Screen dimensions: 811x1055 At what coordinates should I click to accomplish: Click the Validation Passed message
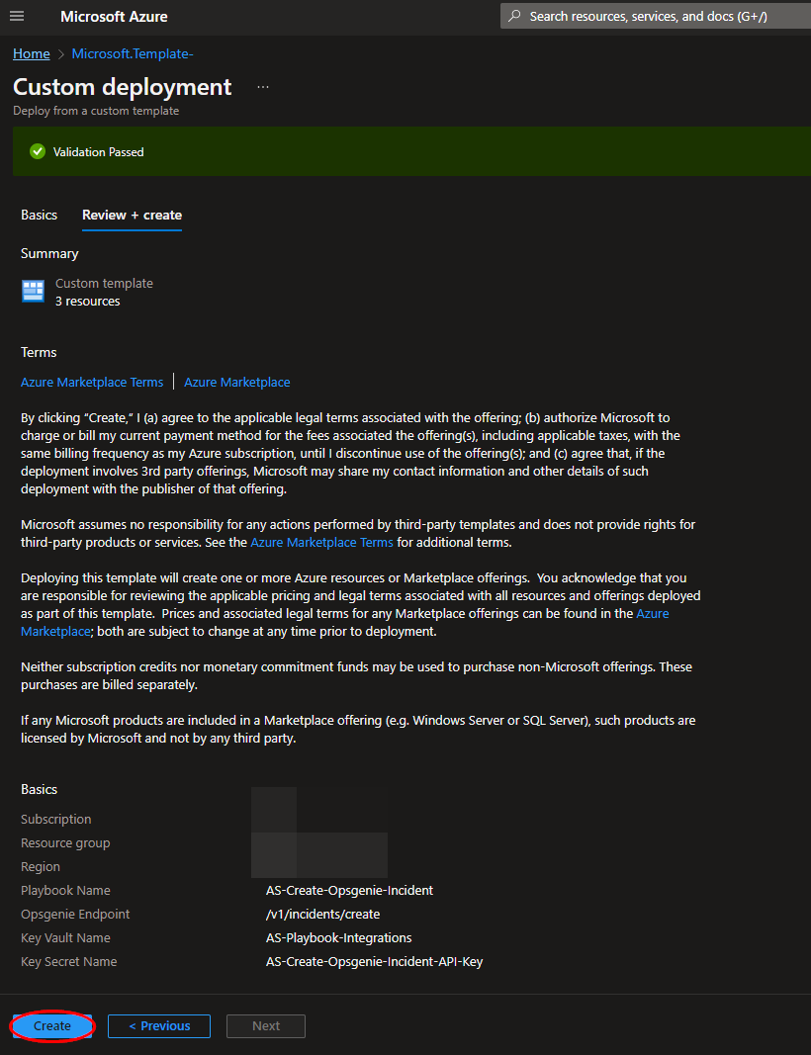[98, 152]
